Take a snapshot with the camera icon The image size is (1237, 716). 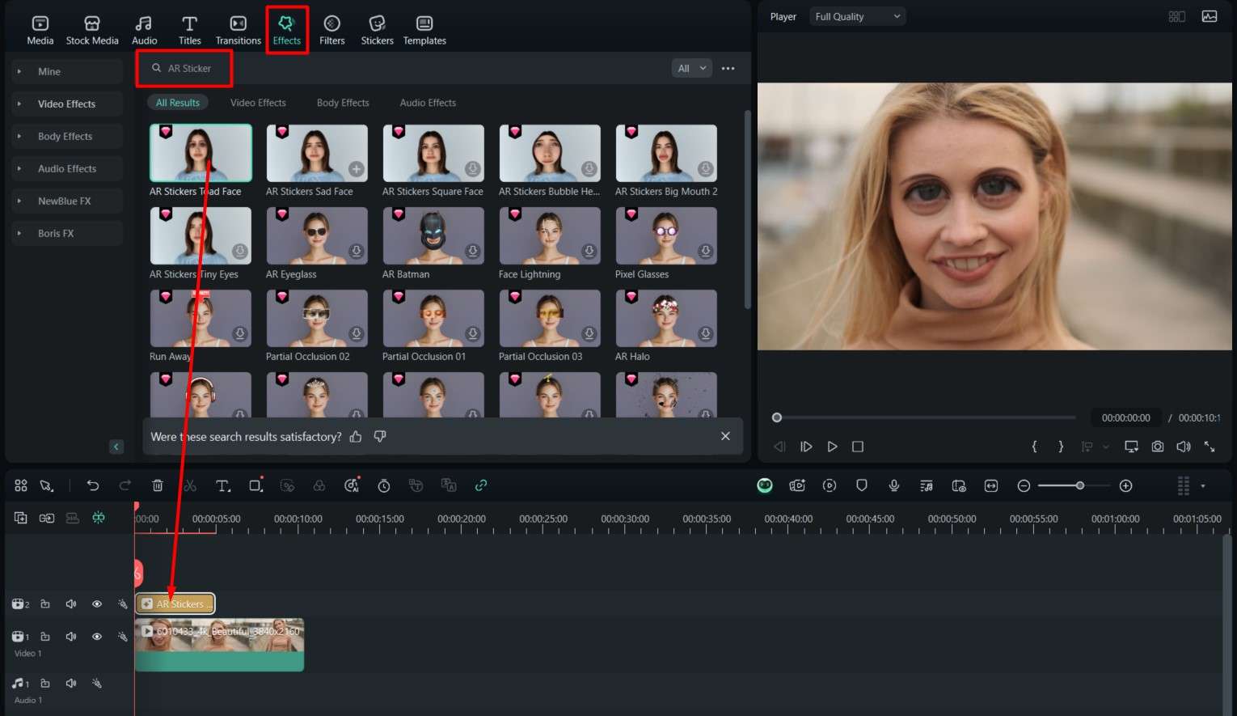pyautogui.click(x=1158, y=447)
